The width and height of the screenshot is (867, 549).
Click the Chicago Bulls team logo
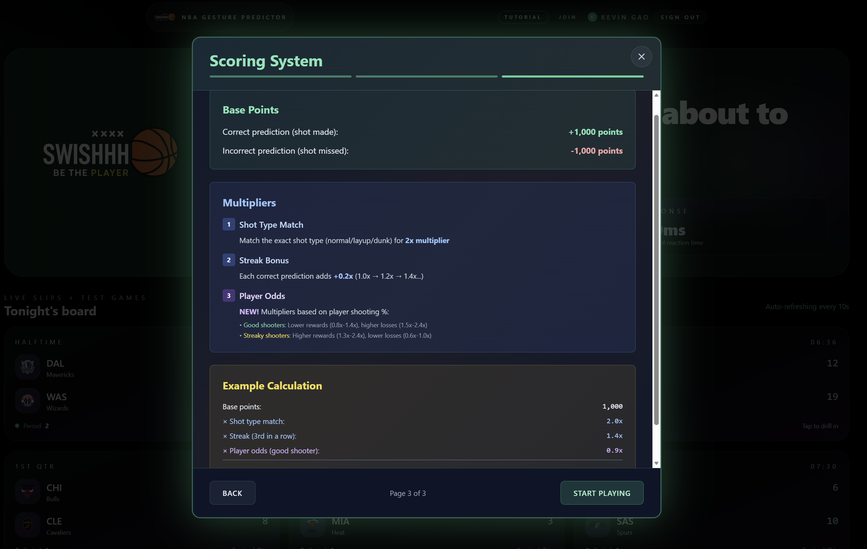pos(27,491)
